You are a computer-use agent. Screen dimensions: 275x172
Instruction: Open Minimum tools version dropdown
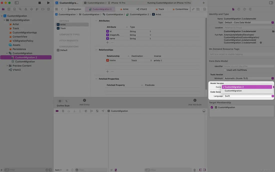point(249,78)
